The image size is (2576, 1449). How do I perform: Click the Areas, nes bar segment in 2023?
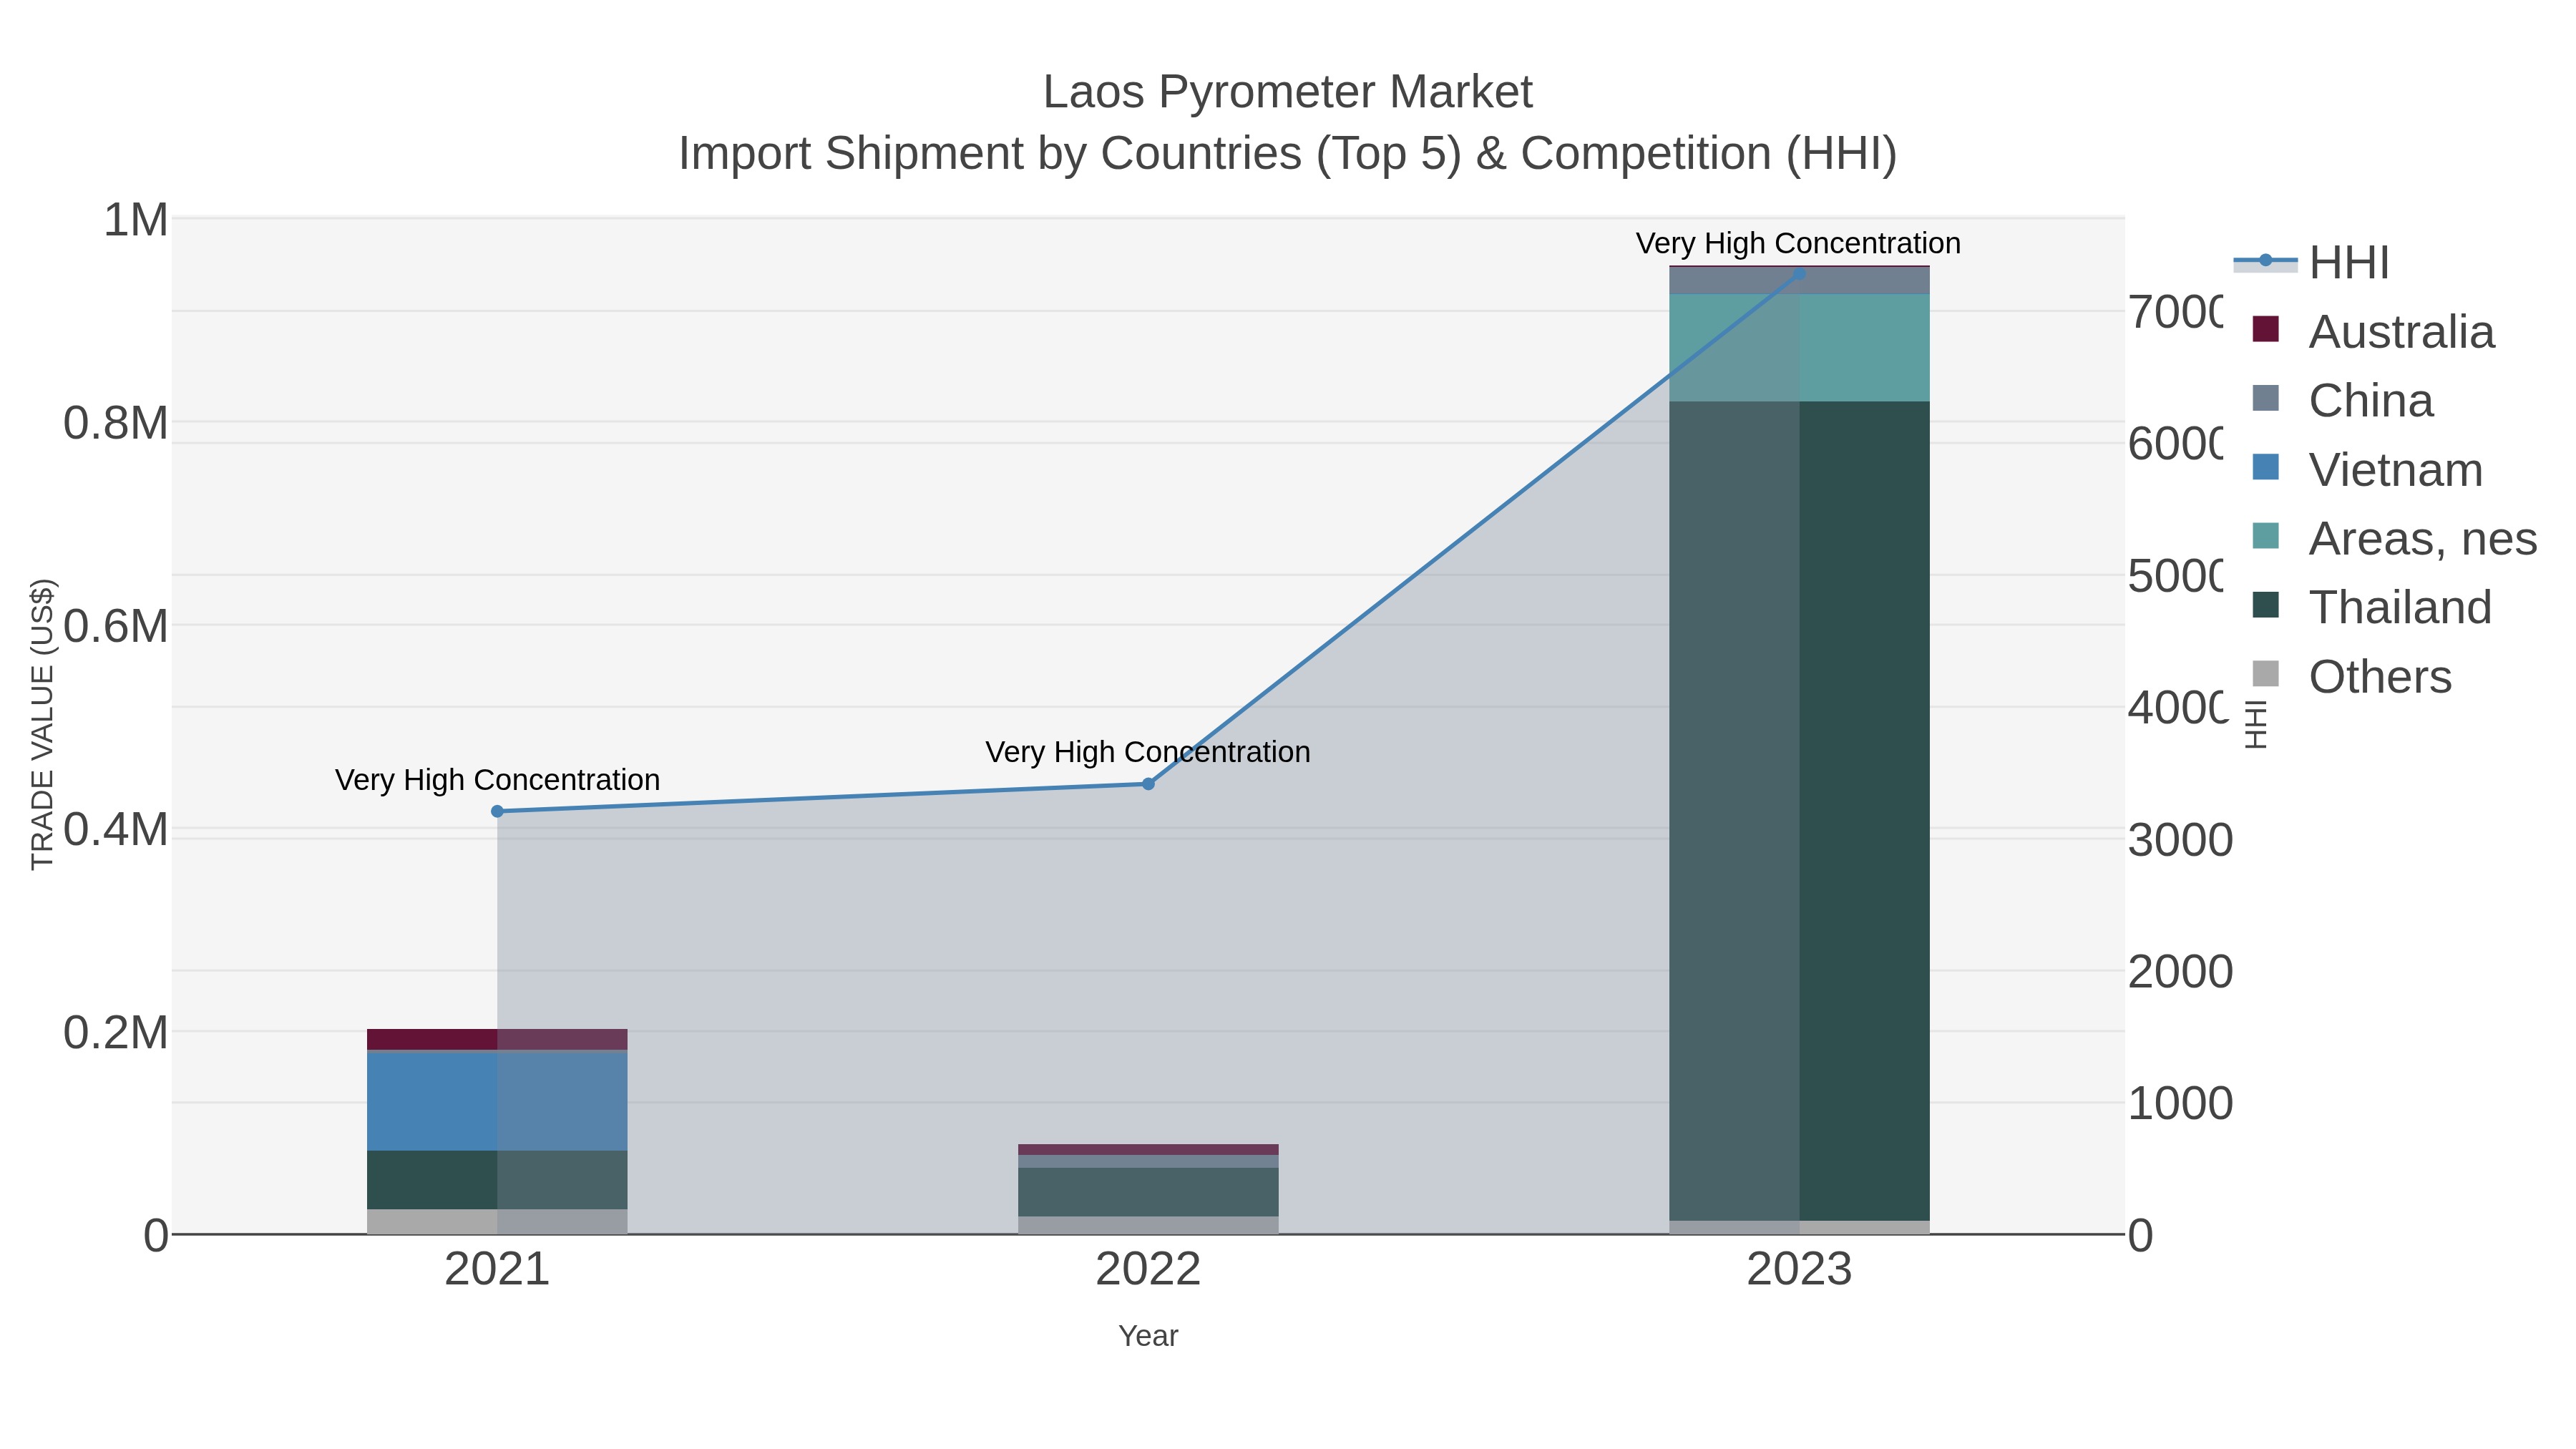1799,348
